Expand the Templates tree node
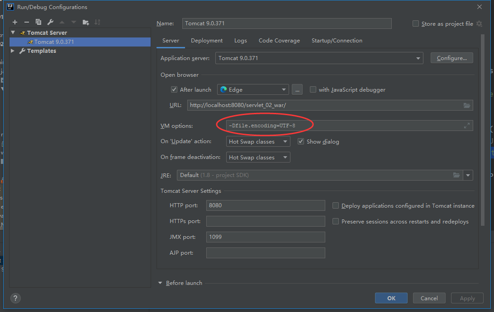Viewport: 494px width, 312px height. (13, 51)
